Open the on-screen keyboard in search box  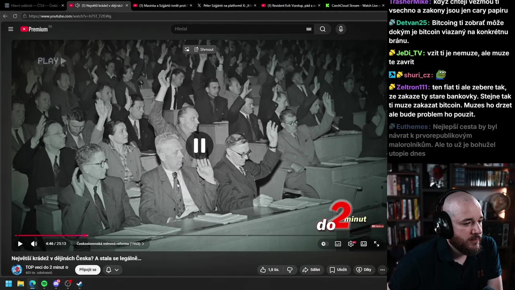309,29
